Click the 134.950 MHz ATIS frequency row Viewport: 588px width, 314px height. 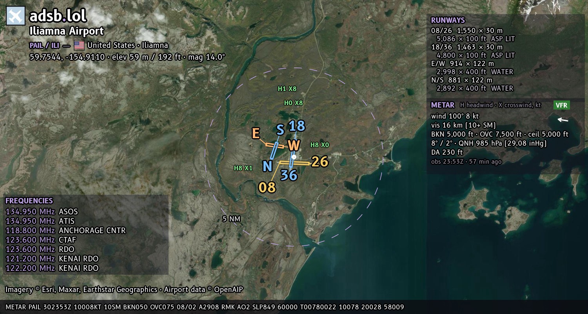coord(40,221)
